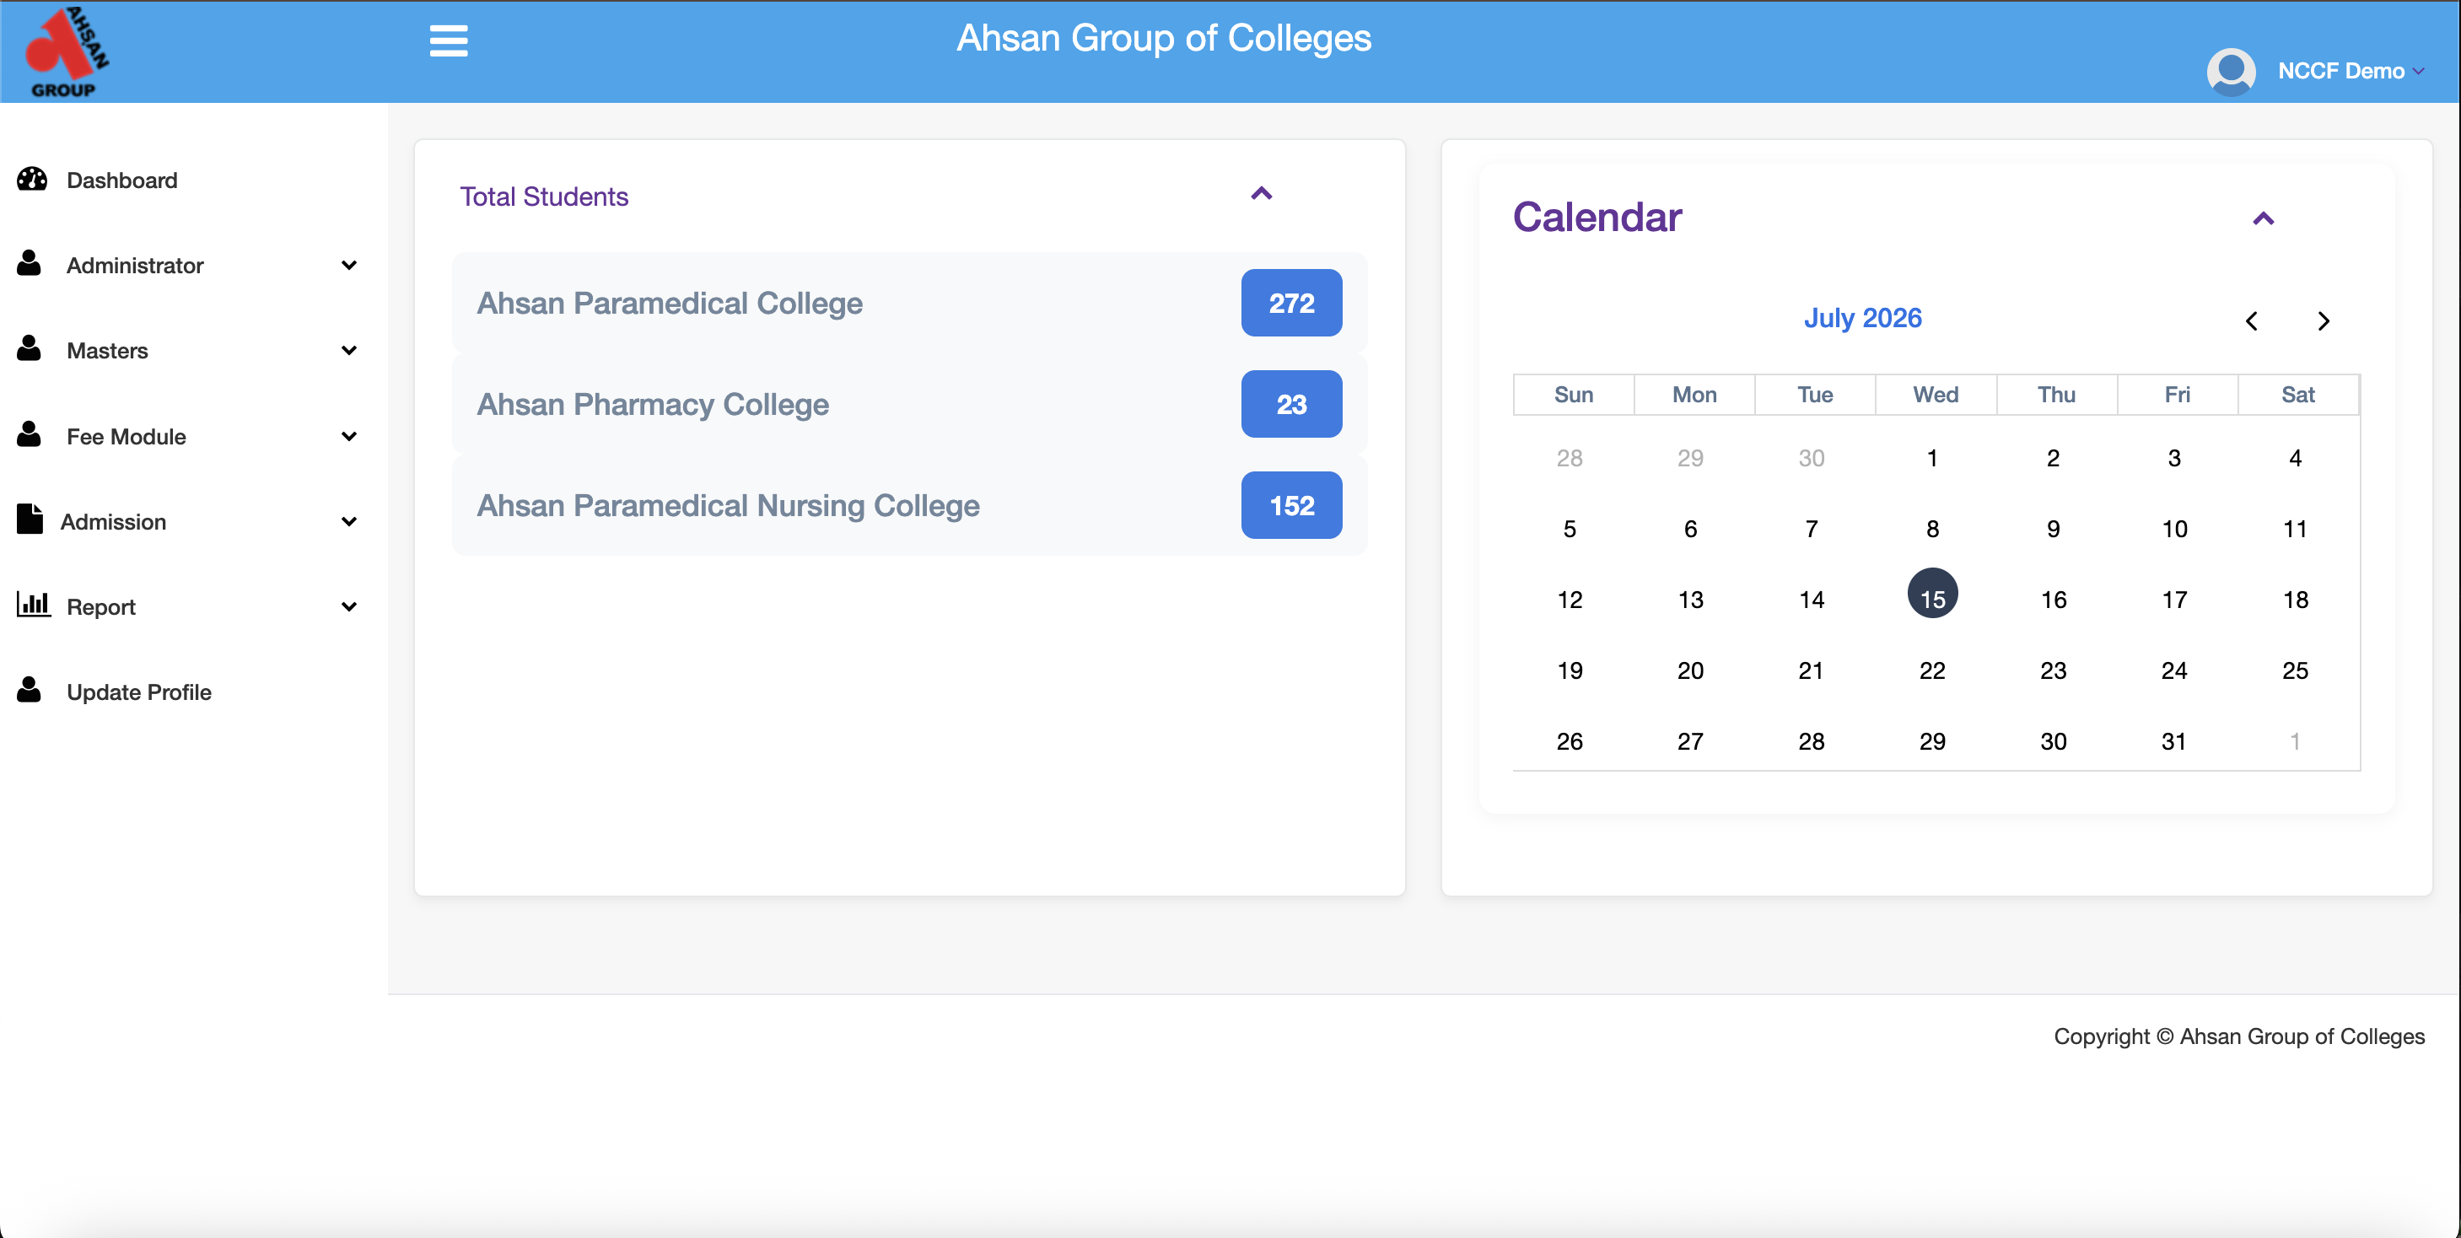Open the Administrator menu item
The image size is (2461, 1238).
tap(135, 266)
